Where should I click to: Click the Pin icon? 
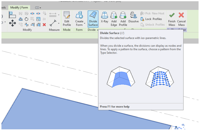[x=44, y=19]
